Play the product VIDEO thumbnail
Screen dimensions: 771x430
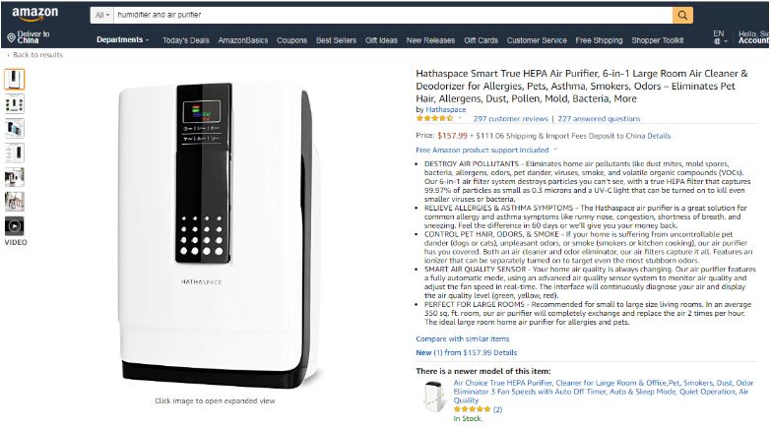tap(14, 226)
